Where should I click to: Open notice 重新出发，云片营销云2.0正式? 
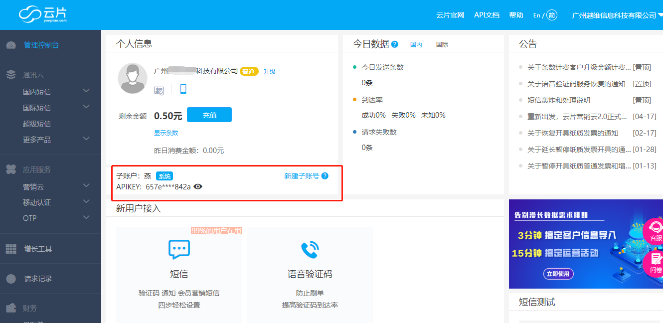(x=577, y=117)
